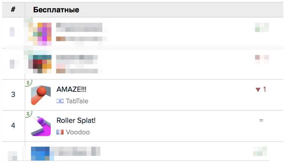Open the AMAZE!!! app title
This screenshot has width=285, height=163.
(71, 89)
